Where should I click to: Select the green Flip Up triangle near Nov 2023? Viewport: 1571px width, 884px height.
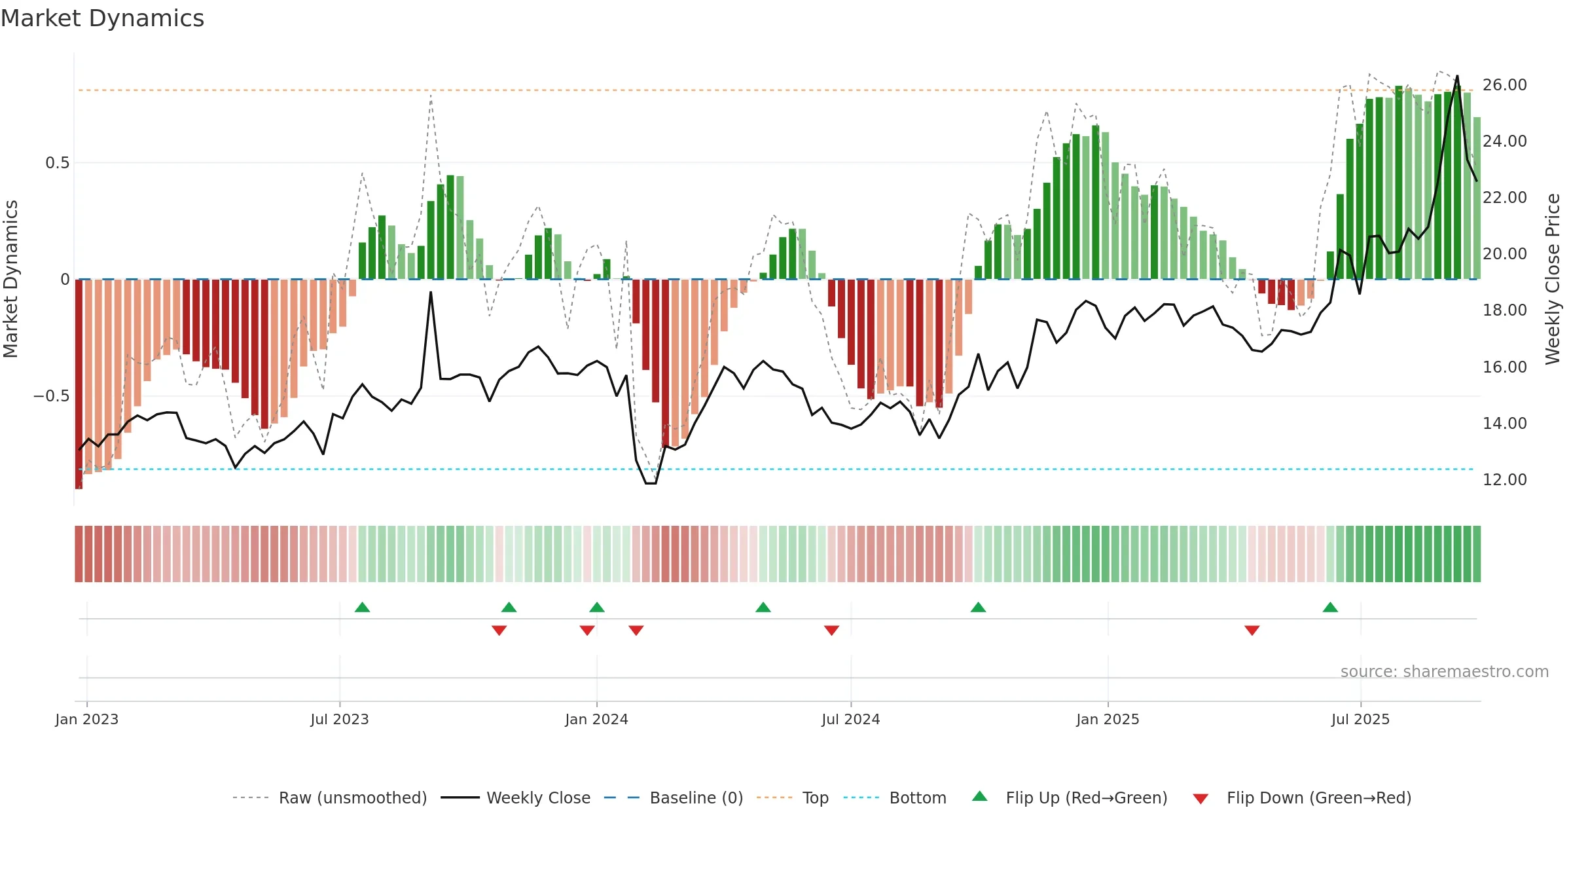tap(509, 607)
